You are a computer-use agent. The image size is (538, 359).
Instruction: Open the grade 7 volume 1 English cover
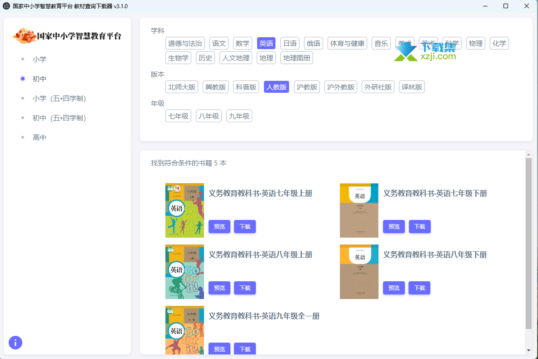coord(184,210)
